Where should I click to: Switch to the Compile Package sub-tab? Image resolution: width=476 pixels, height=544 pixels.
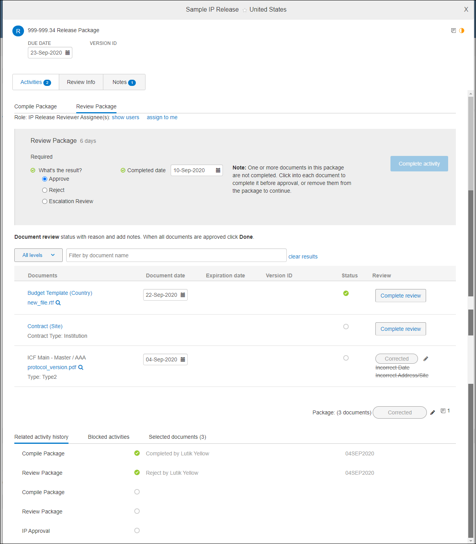(35, 106)
